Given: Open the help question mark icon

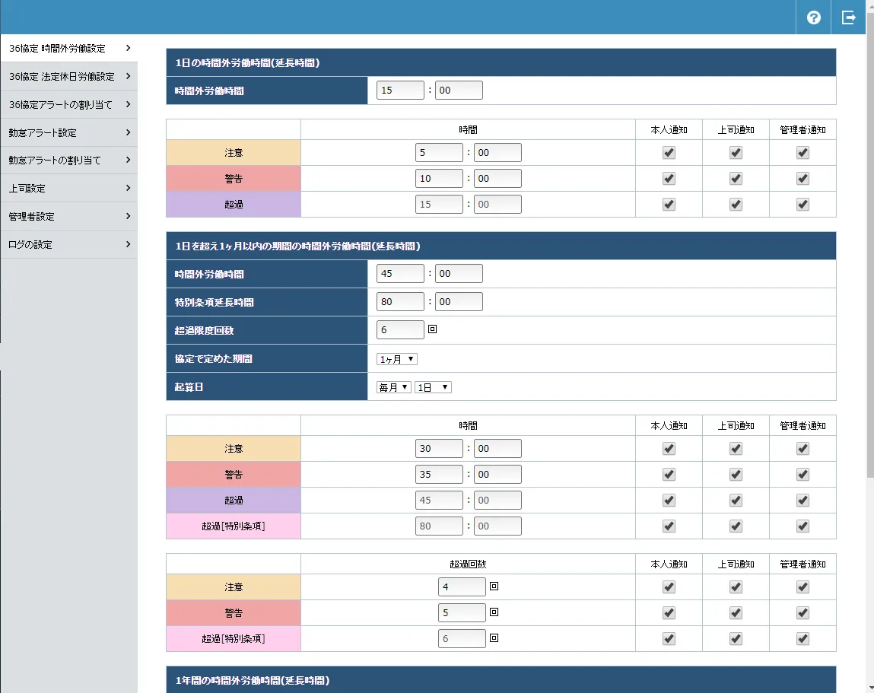Looking at the screenshot, I should coord(813,17).
